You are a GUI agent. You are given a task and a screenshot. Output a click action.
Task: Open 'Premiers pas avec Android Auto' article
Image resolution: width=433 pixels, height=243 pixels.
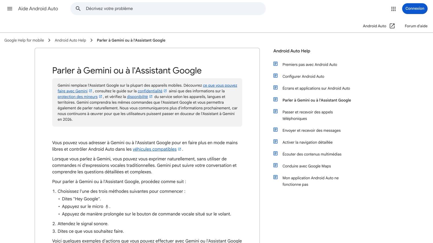click(x=310, y=65)
